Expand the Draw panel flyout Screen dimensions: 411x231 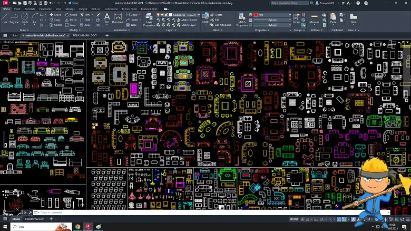tap(24, 30)
